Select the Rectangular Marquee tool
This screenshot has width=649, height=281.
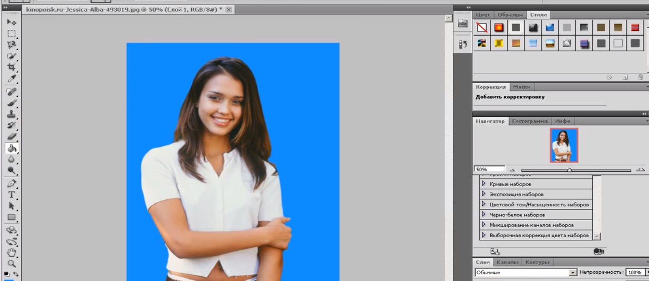(11, 34)
